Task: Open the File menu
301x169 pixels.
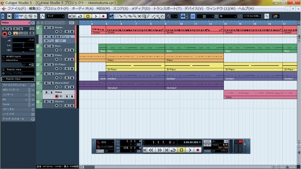Action: tap(16, 8)
